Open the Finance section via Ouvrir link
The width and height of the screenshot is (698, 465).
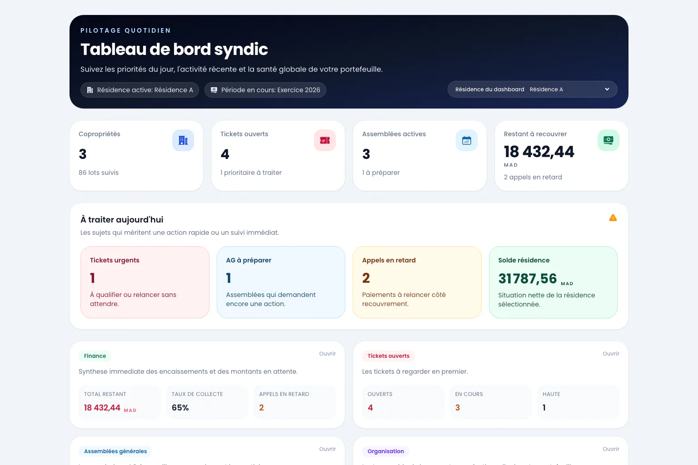click(327, 354)
